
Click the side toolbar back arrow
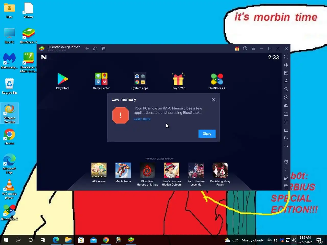[286, 170]
